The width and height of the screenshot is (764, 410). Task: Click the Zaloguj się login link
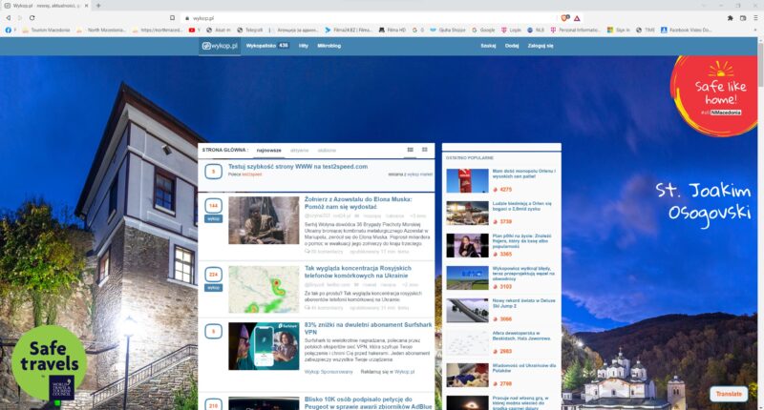coord(541,46)
